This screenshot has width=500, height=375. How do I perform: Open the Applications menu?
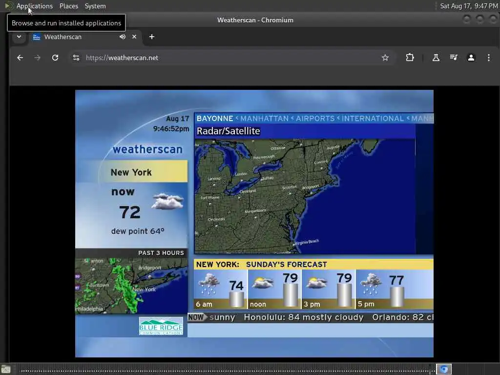(35, 6)
